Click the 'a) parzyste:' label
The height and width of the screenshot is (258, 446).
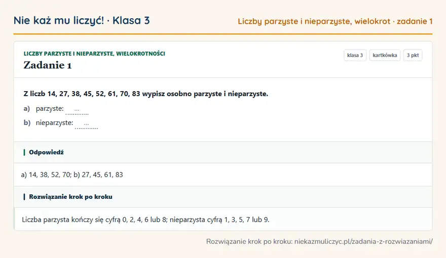[44, 108]
